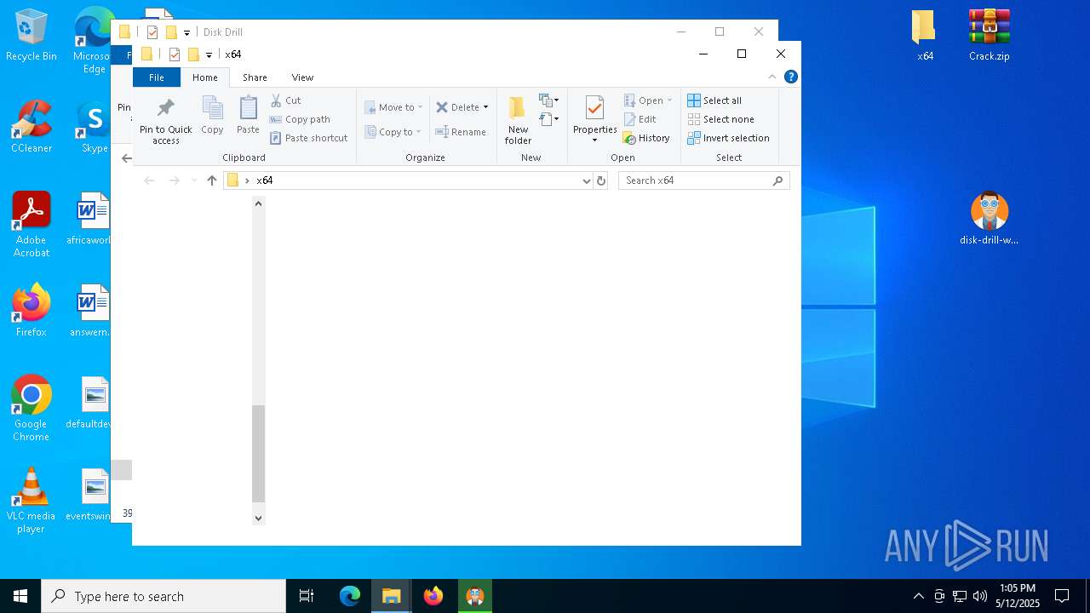Collapse the ribbon with chevron
1090x613 pixels.
pyautogui.click(x=772, y=77)
